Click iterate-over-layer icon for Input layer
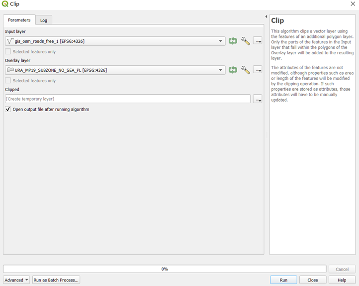The height and width of the screenshot is (286, 359). coord(233,41)
